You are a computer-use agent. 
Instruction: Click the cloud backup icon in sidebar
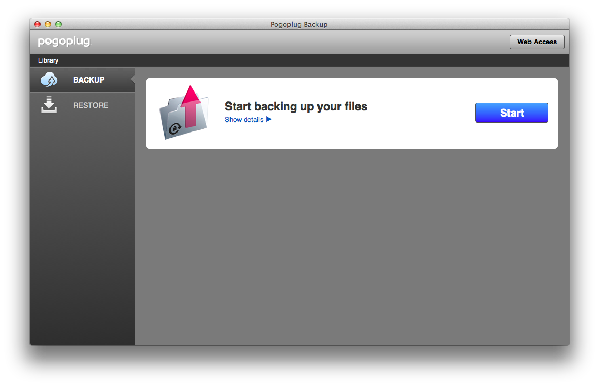coord(49,80)
